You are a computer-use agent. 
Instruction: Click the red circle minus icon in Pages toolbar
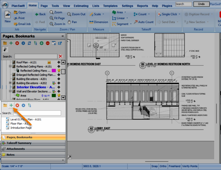(48, 43)
